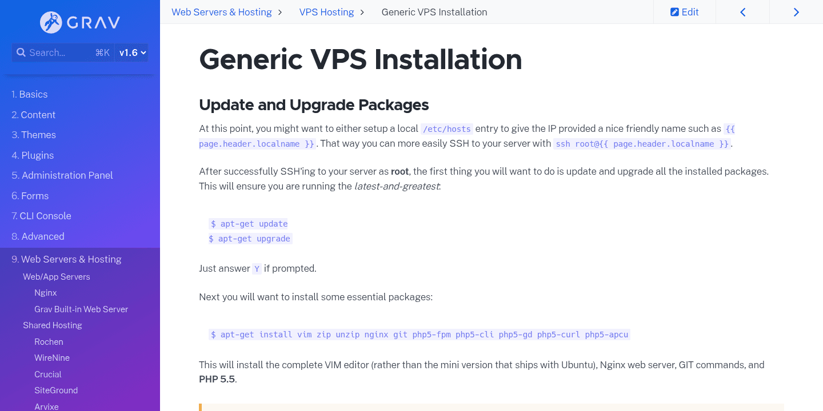Click inside the Search input field
The height and width of the screenshot is (411, 823).
63,52
